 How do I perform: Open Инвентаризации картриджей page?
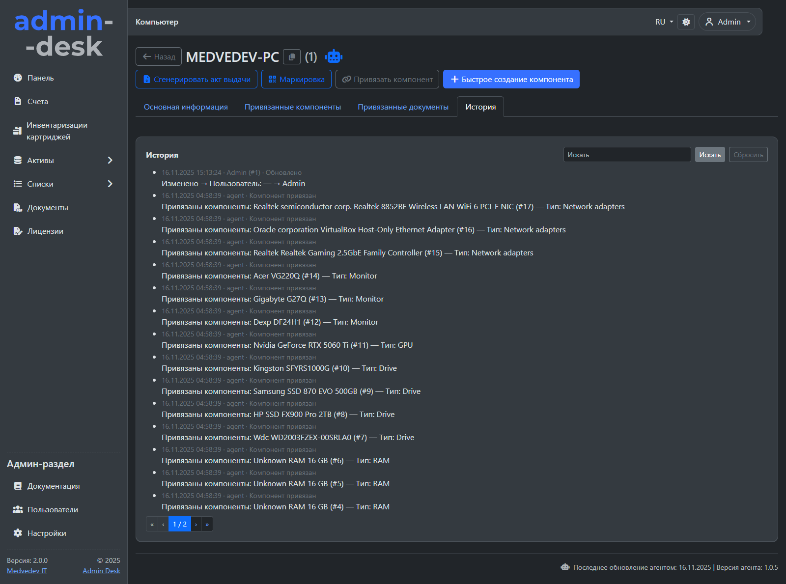[x=56, y=131]
